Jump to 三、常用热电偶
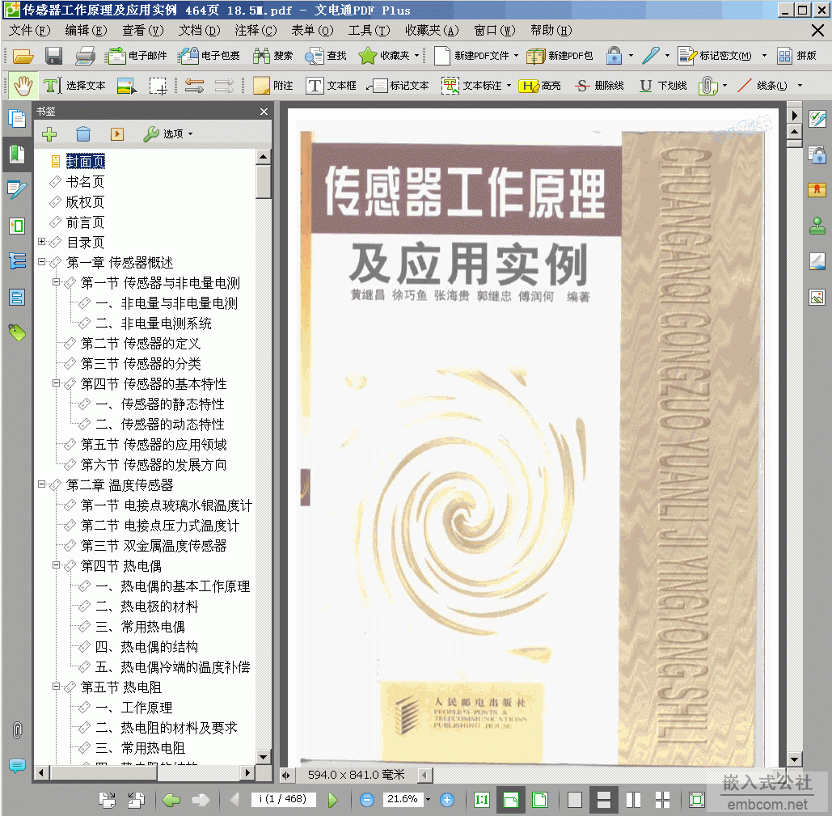This screenshot has height=816, width=832. click(x=140, y=627)
